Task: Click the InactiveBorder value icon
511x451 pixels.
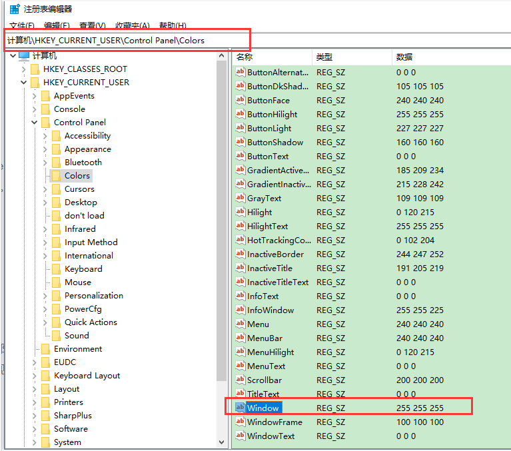Action: pyautogui.click(x=241, y=254)
